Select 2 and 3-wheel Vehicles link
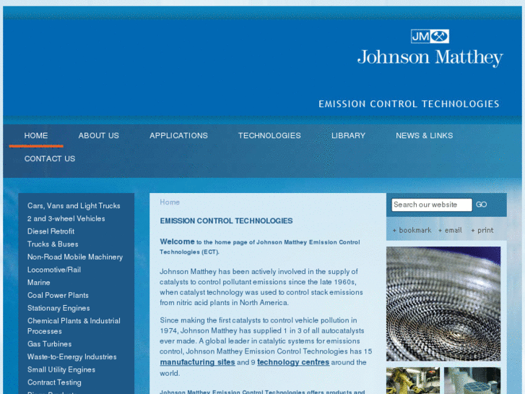 click(x=66, y=218)
